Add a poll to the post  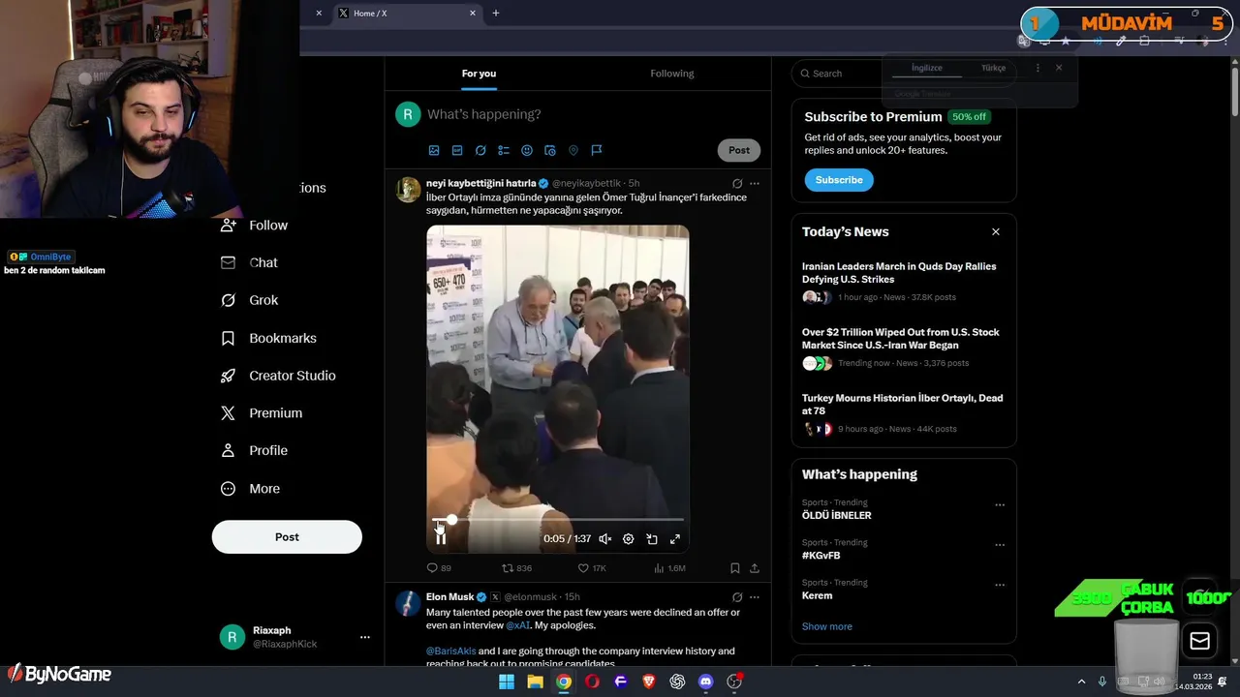click(504, 150)
